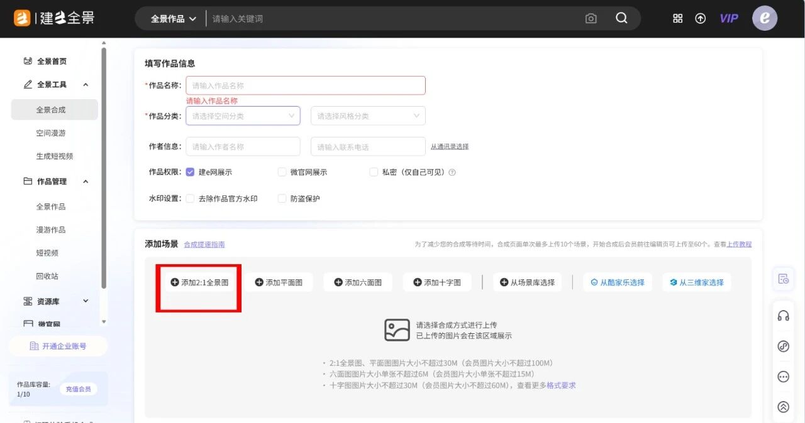
Task: Click the upload arrow icon in top bar
Action: [701, 18]
